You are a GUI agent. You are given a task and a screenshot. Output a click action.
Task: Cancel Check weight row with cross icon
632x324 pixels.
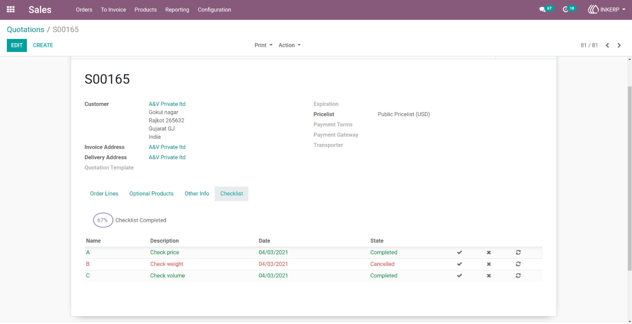click(x=489, y=264)
